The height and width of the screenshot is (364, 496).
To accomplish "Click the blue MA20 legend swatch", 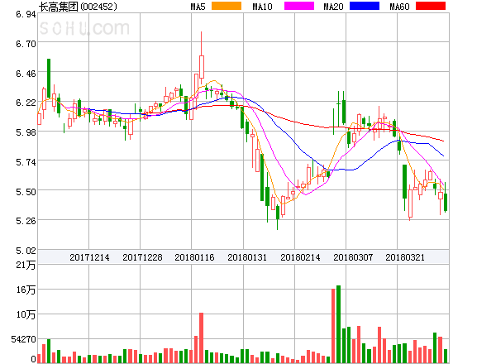I will tap(365, 7).
